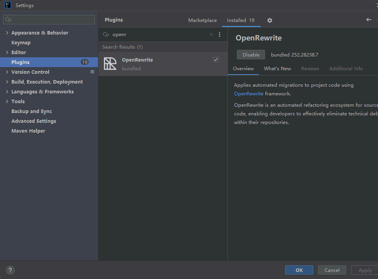Clear the plugin search field with the X
This screenshot has width=378, height=279.
coord(211,35)
